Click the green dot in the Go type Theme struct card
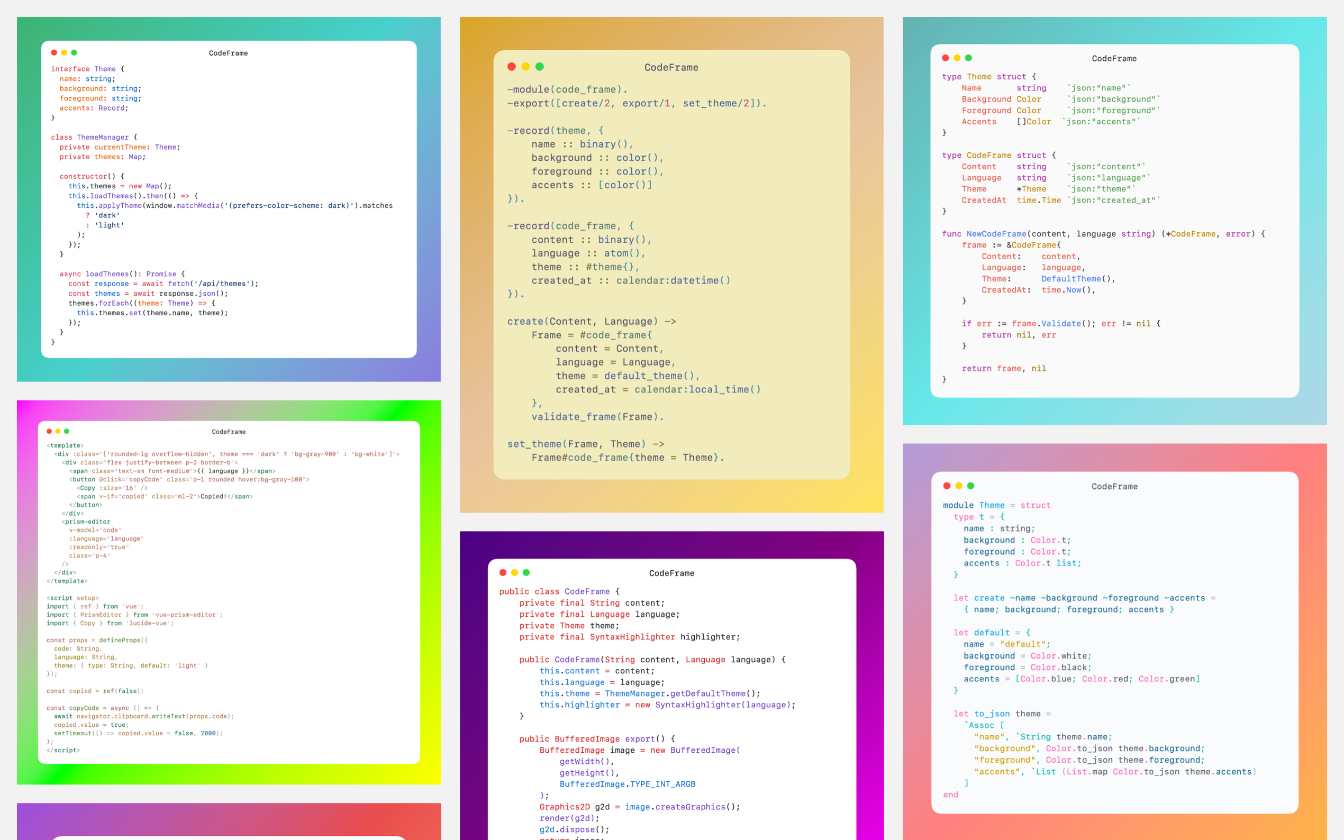Image resolution: width=1344 pixels, height=840 pixels. 968,58
